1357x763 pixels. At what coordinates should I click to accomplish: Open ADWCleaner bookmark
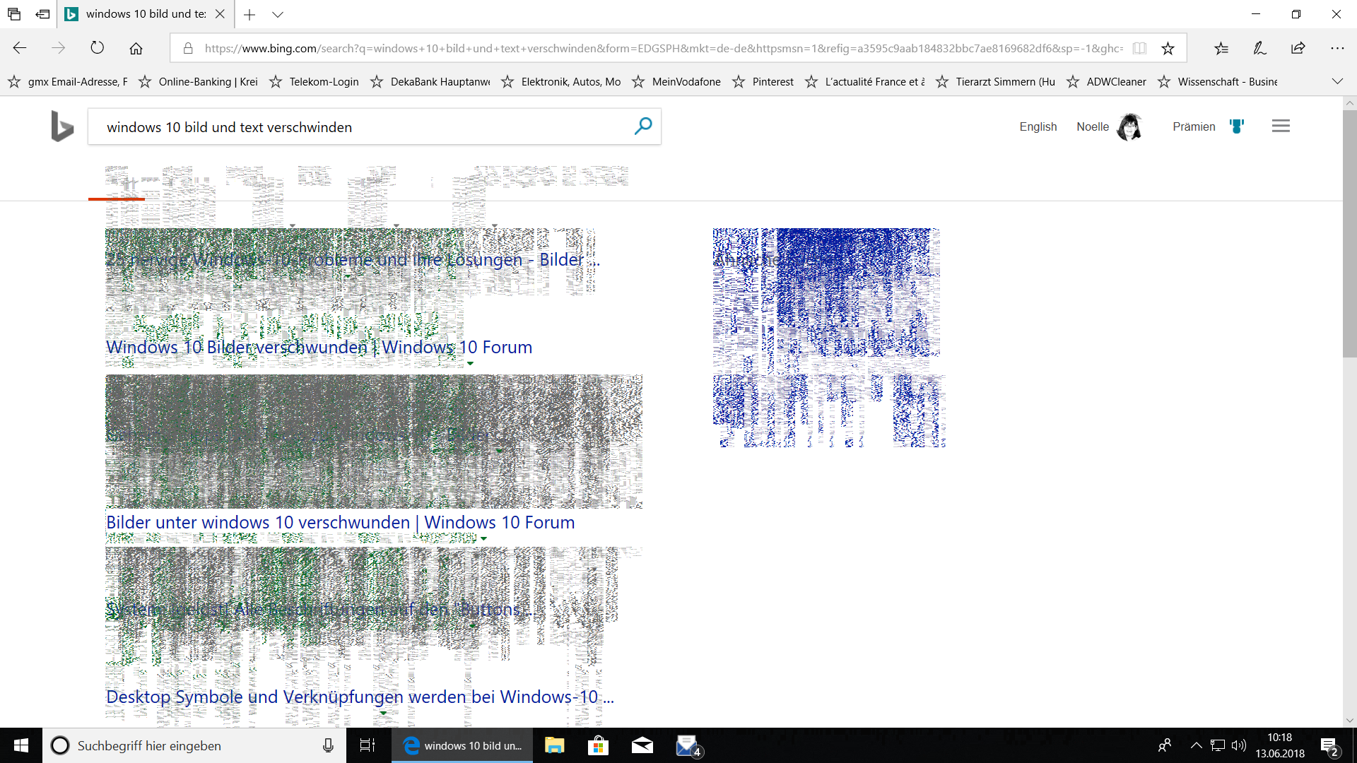click(x=1106, y=82)
